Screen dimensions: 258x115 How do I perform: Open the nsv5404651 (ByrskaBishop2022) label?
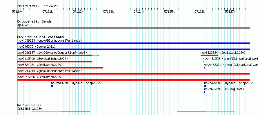[229, 83]
